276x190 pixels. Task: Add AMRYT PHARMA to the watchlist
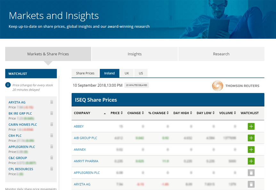coord(251,161)
